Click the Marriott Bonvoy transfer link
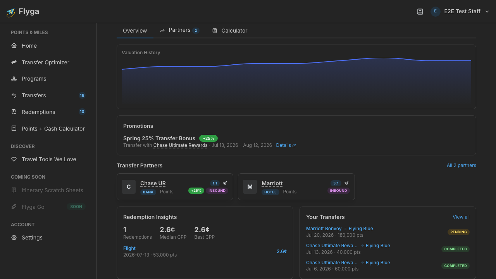This screenshot has width=496, height=279. point(324,229)
